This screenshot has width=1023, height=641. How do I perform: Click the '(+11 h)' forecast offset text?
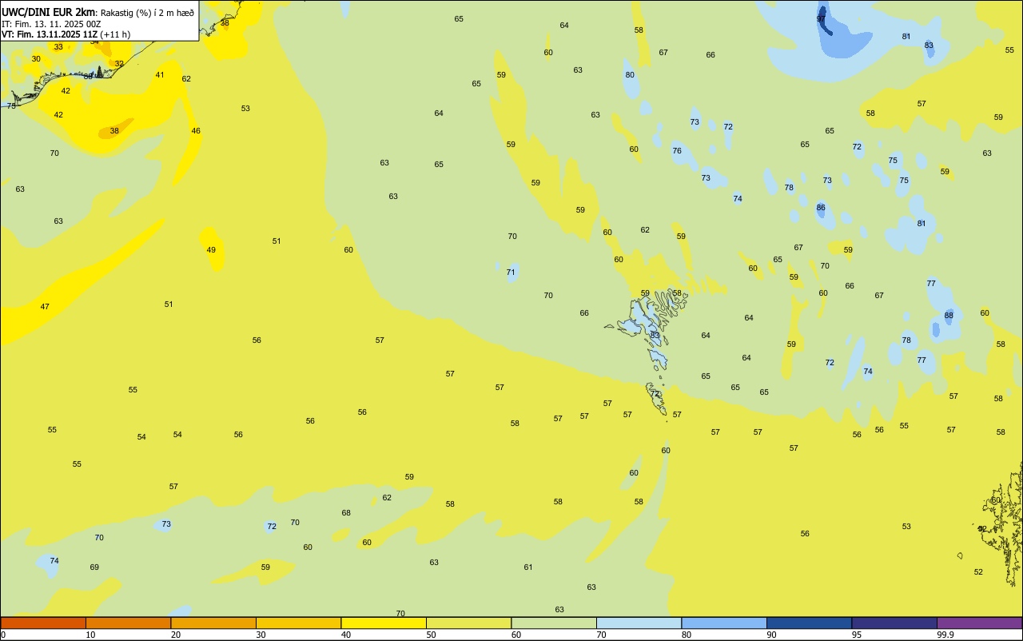click(115, 34)
